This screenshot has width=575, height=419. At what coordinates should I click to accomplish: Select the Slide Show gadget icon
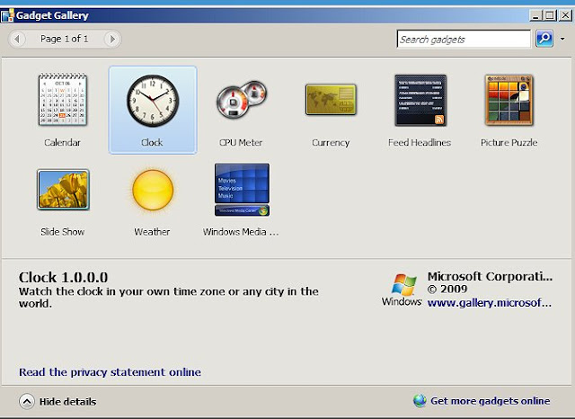pyautogui.click(x=63, y=190)
